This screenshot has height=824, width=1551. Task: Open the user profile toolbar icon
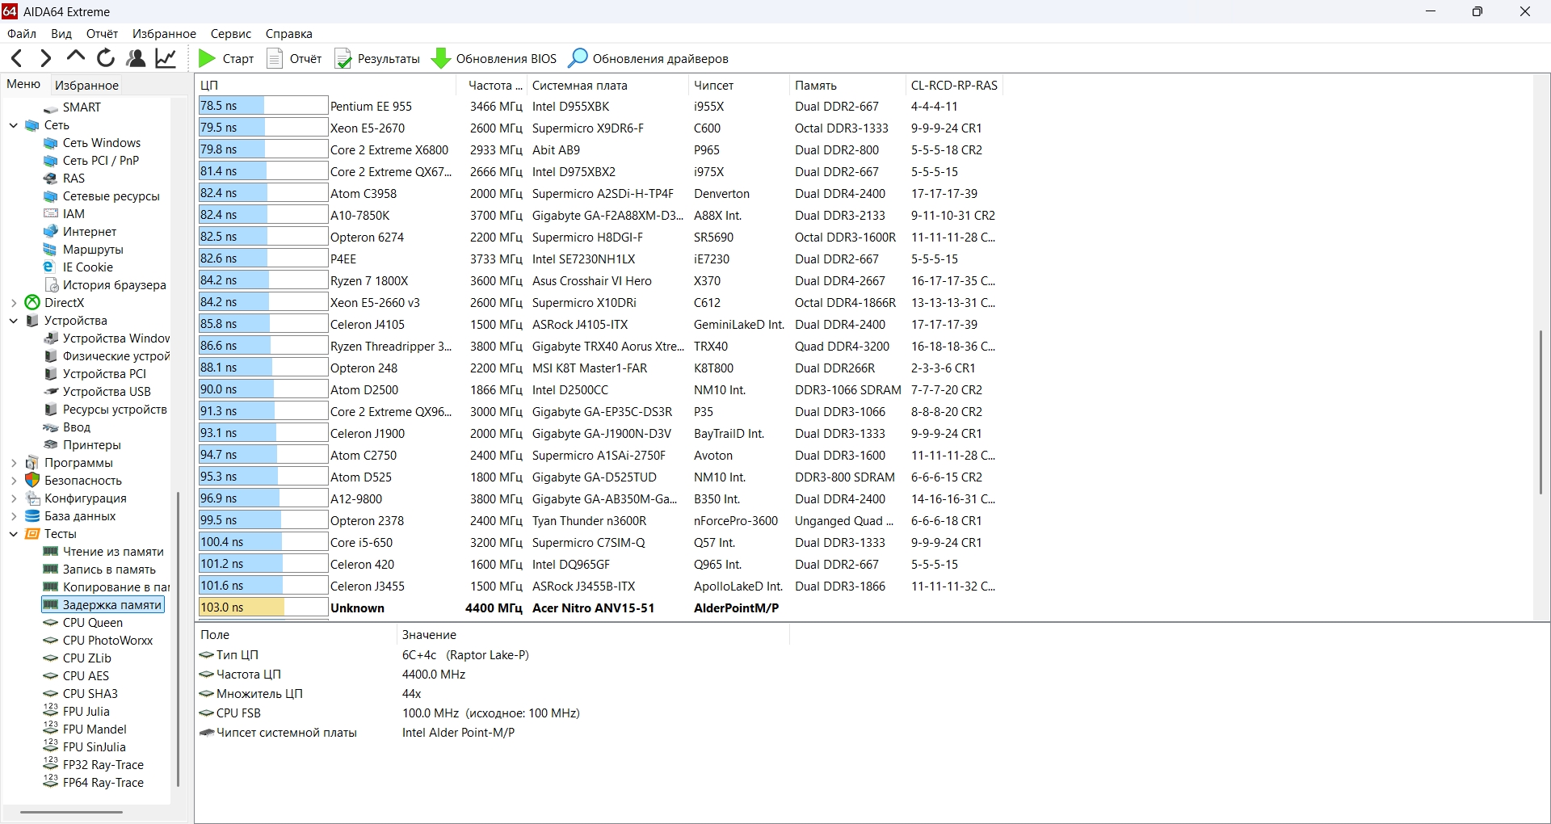coord(136,58)
